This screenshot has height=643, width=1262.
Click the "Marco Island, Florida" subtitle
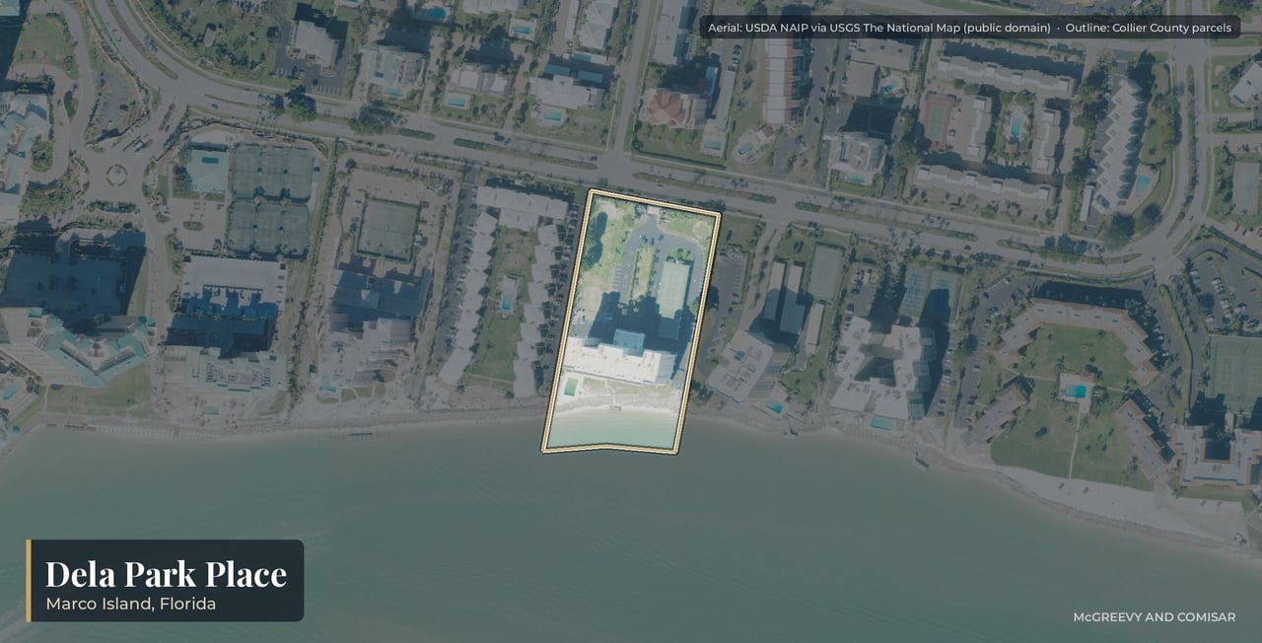[130, 604]
